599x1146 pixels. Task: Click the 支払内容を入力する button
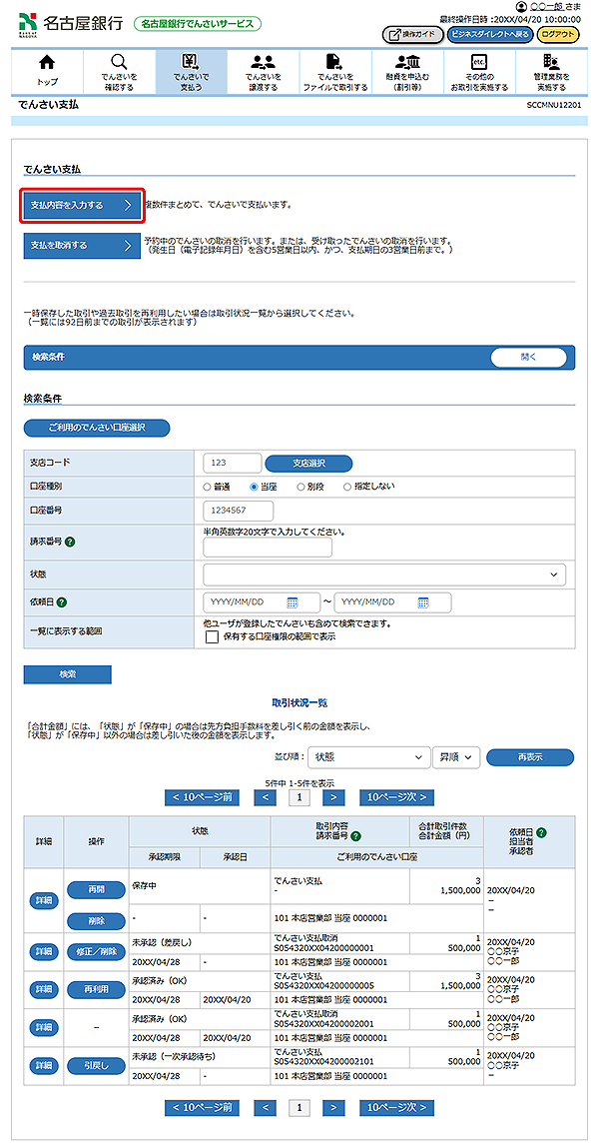(x=83, y=206)
